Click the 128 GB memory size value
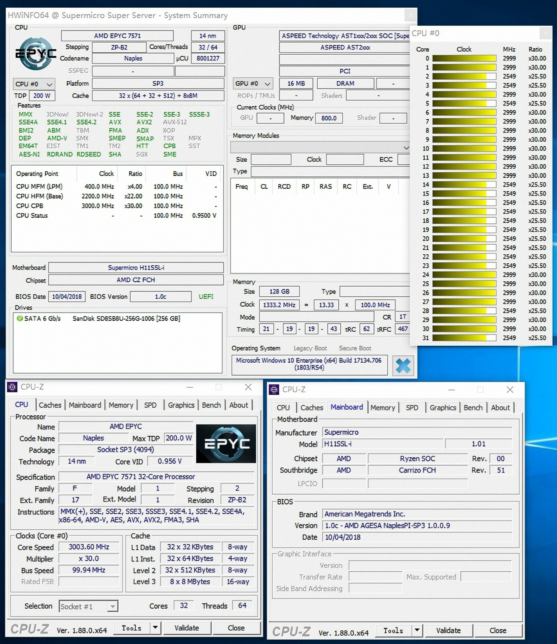The image size is (557, 644). click(280, 291)
